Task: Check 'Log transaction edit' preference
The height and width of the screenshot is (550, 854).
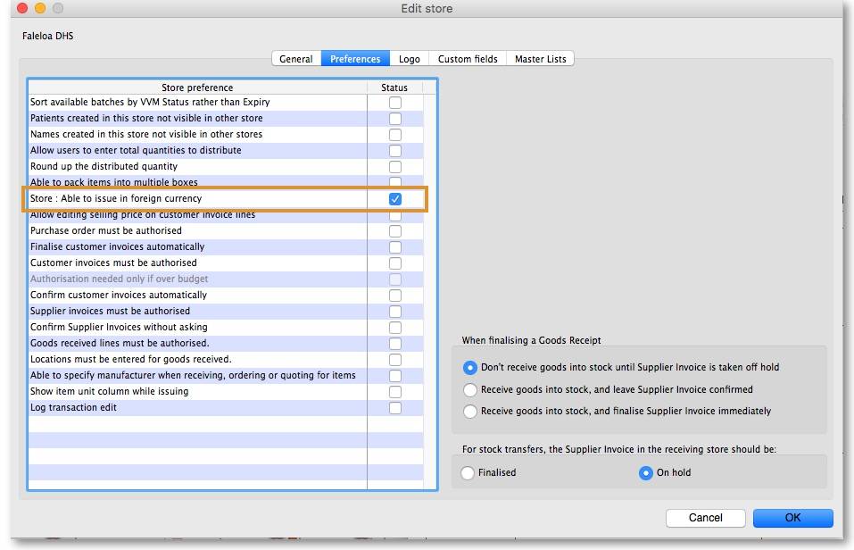Action: (x=394, y=408)
